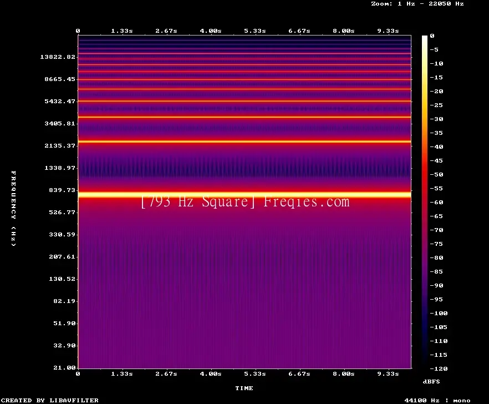Click the "Zoom: 1 Hz - 22050 Hz" readout
The height and width of the screenshot is (404, 489).
[x=417, y=4]
